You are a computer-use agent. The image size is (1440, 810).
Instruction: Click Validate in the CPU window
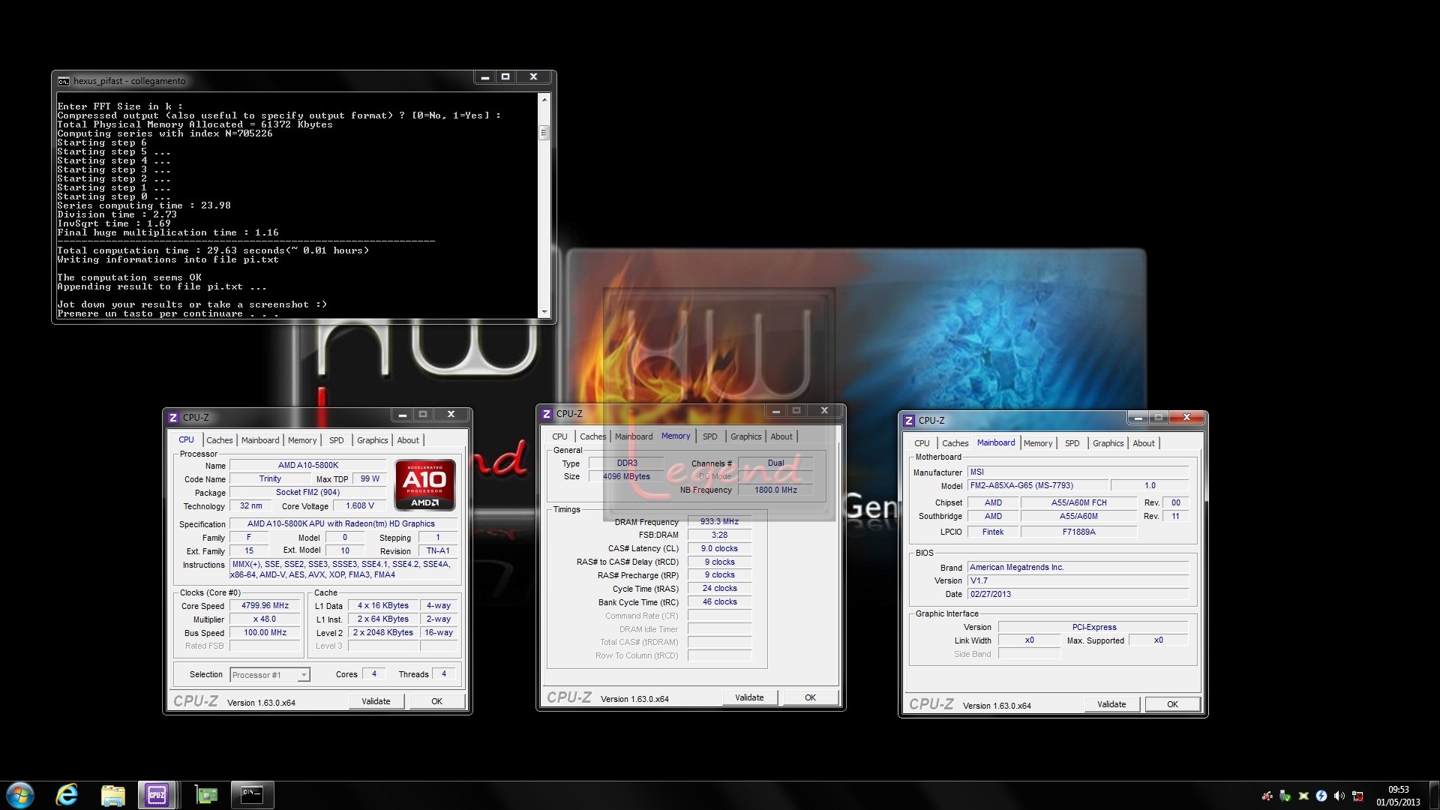tap(376, 701)
